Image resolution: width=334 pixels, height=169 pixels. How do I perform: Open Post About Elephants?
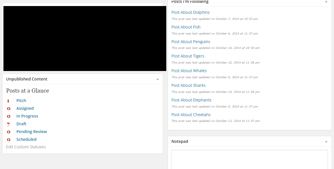[x=191, y=100]
